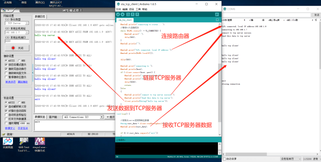Click the send text area containing exit
This screenshot has width=321, height=162.
pyautogui.click(x=75, y=125)
